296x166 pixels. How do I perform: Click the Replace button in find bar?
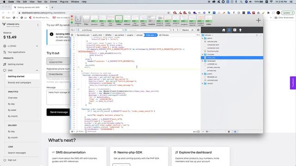pos(185,30)
